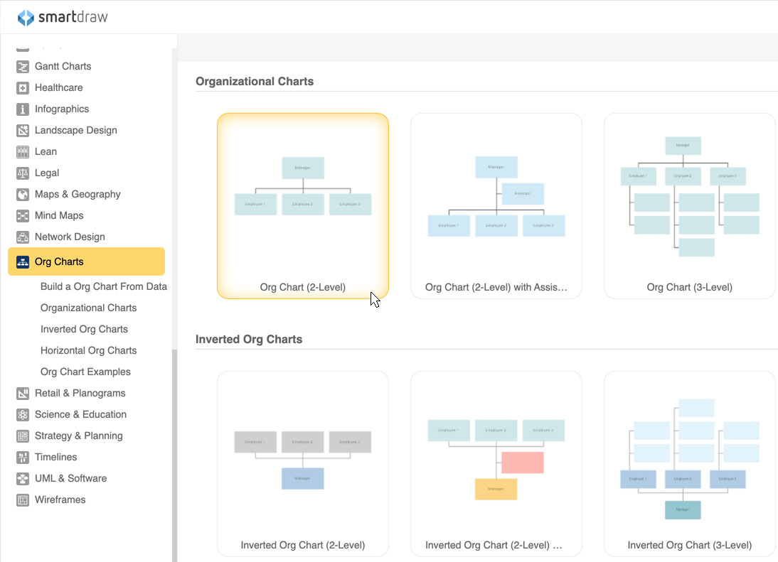Open Org Chart Examples
The width and height of the screenshot is (778, 562).
(x=85, y=372)
